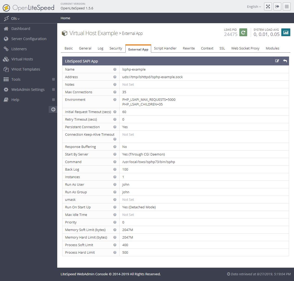Show help for Start By Server field
Image resolution: width=294 pixels, height=281 pixels.
pyautogui.click(x=115, y=154)
